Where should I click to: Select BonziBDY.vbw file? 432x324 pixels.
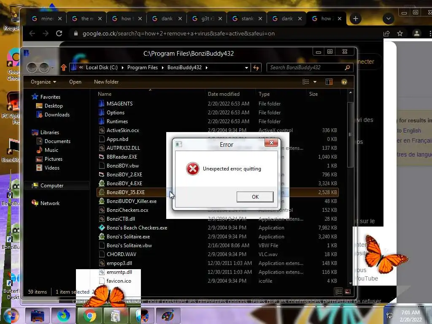123,165
